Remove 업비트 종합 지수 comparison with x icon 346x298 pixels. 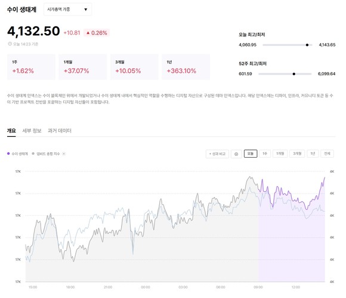[64, 153]
